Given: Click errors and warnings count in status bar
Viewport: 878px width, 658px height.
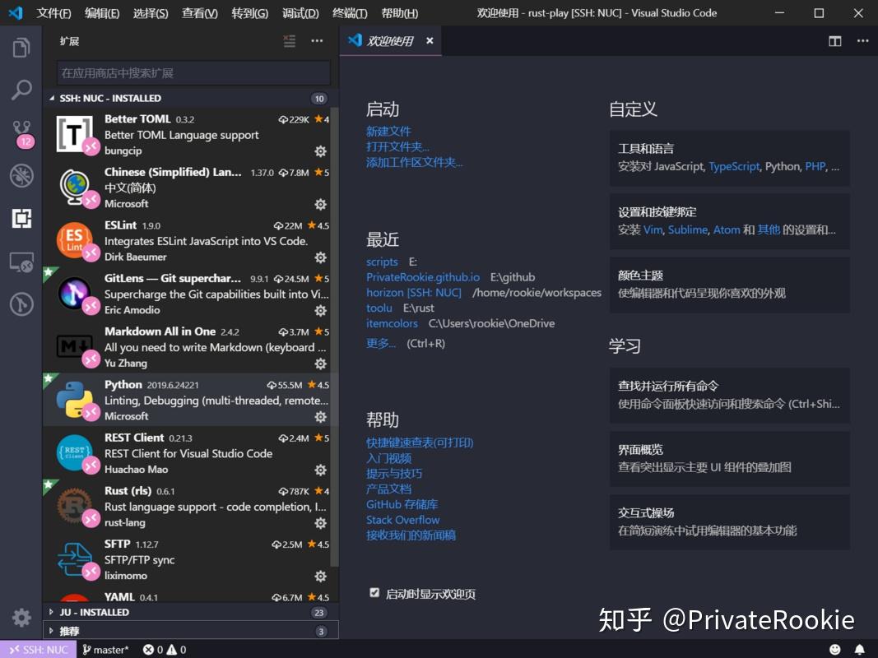Looking at the screenshot, I should click(164, 650).
